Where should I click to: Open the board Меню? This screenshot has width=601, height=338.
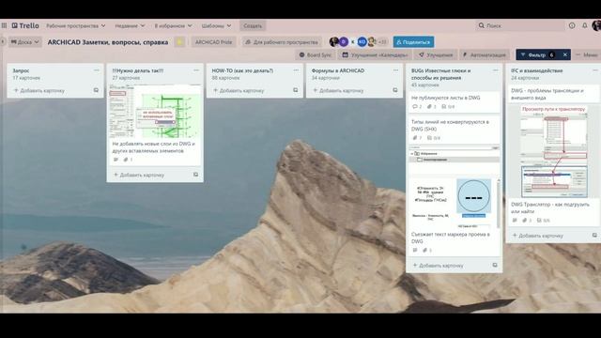(x=587, y=54)
